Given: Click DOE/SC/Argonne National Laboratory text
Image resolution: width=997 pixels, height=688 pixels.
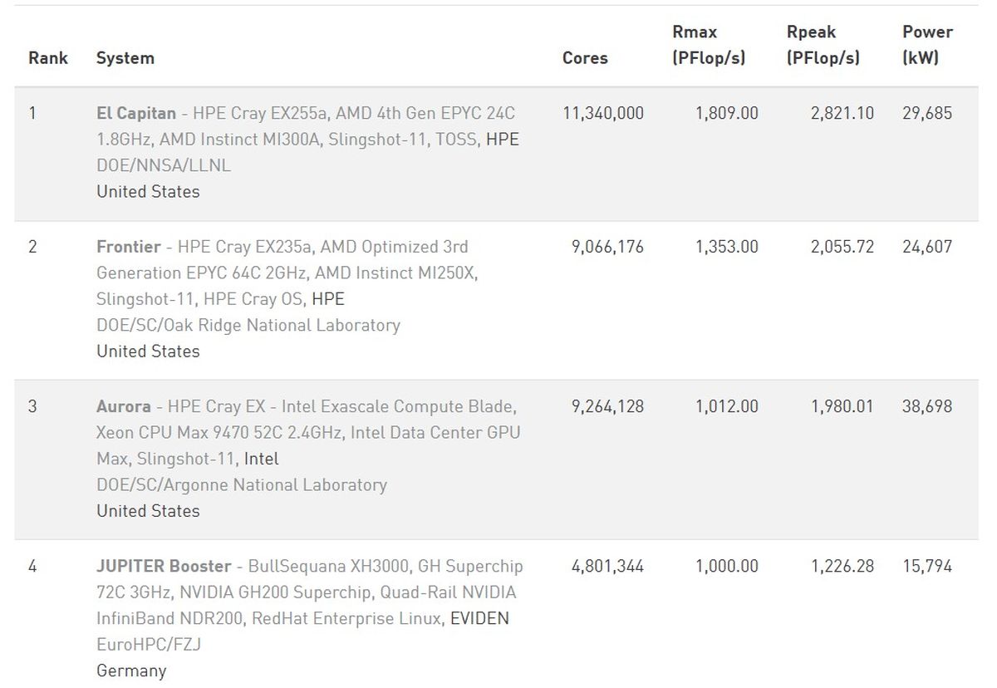Looking at the screenshot, I should point(241,484).
